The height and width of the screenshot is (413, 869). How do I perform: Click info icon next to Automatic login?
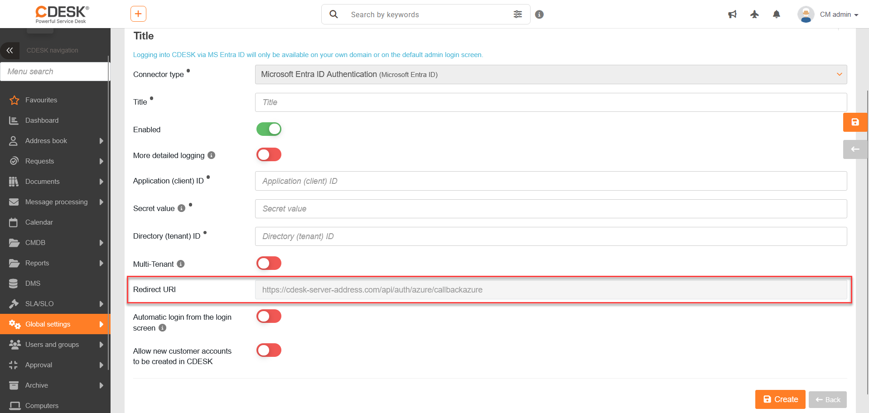162,328
